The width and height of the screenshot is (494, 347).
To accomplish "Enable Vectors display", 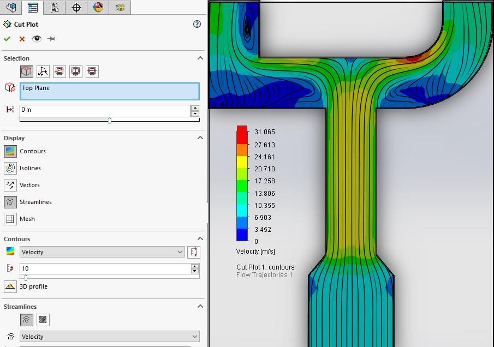I will click(10, 185).
